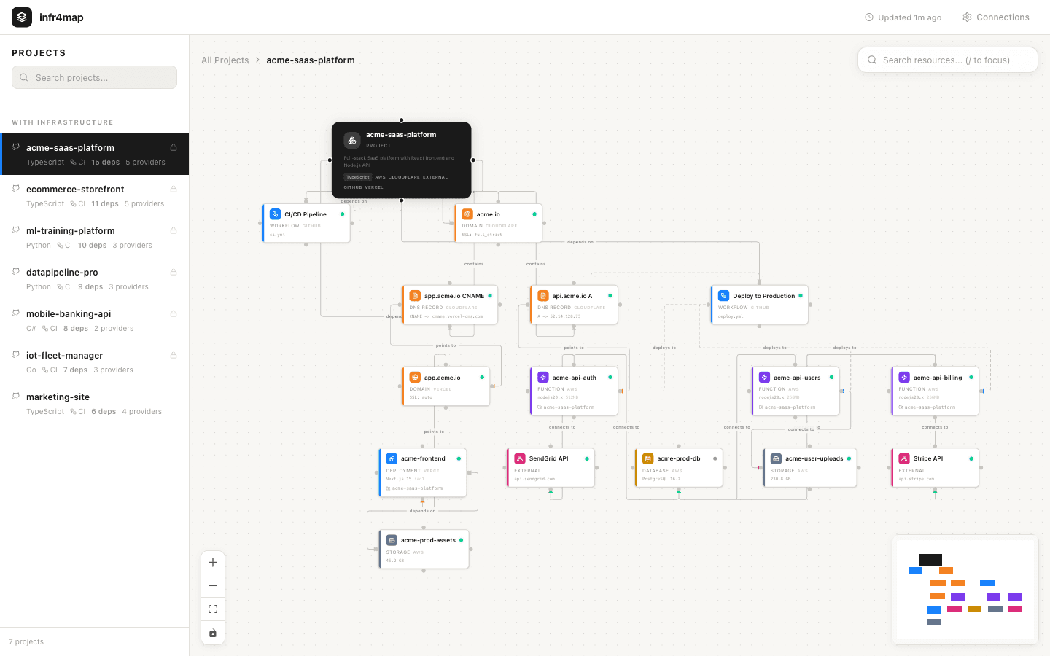Screen dimensions: 1050x656
Task: Click lock icon on ecommerce-storefront row
Action: pyautogui.click(x=174, y=189)
